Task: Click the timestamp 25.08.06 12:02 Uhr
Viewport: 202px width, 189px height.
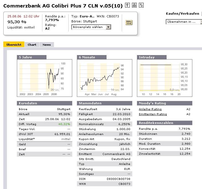Action: pos(23,16)
